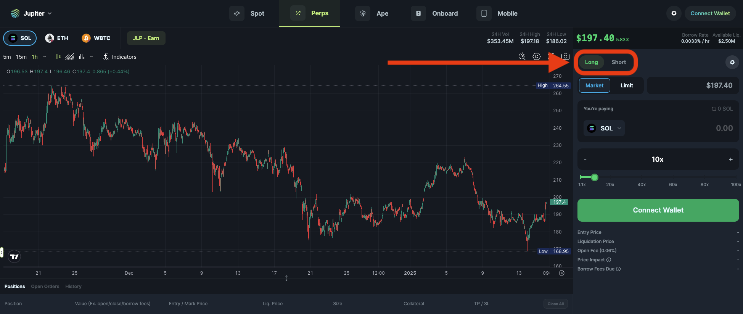743x314 pixels.
Task: Switch to the Spot tab
Action: [x=247, y=13]
